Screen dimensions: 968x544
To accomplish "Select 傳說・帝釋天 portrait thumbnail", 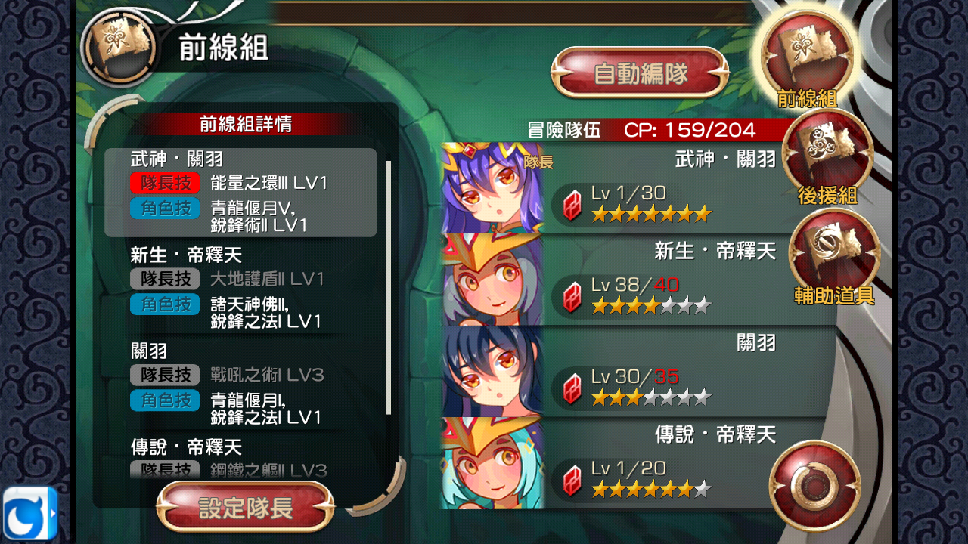I will coord(492,462).
